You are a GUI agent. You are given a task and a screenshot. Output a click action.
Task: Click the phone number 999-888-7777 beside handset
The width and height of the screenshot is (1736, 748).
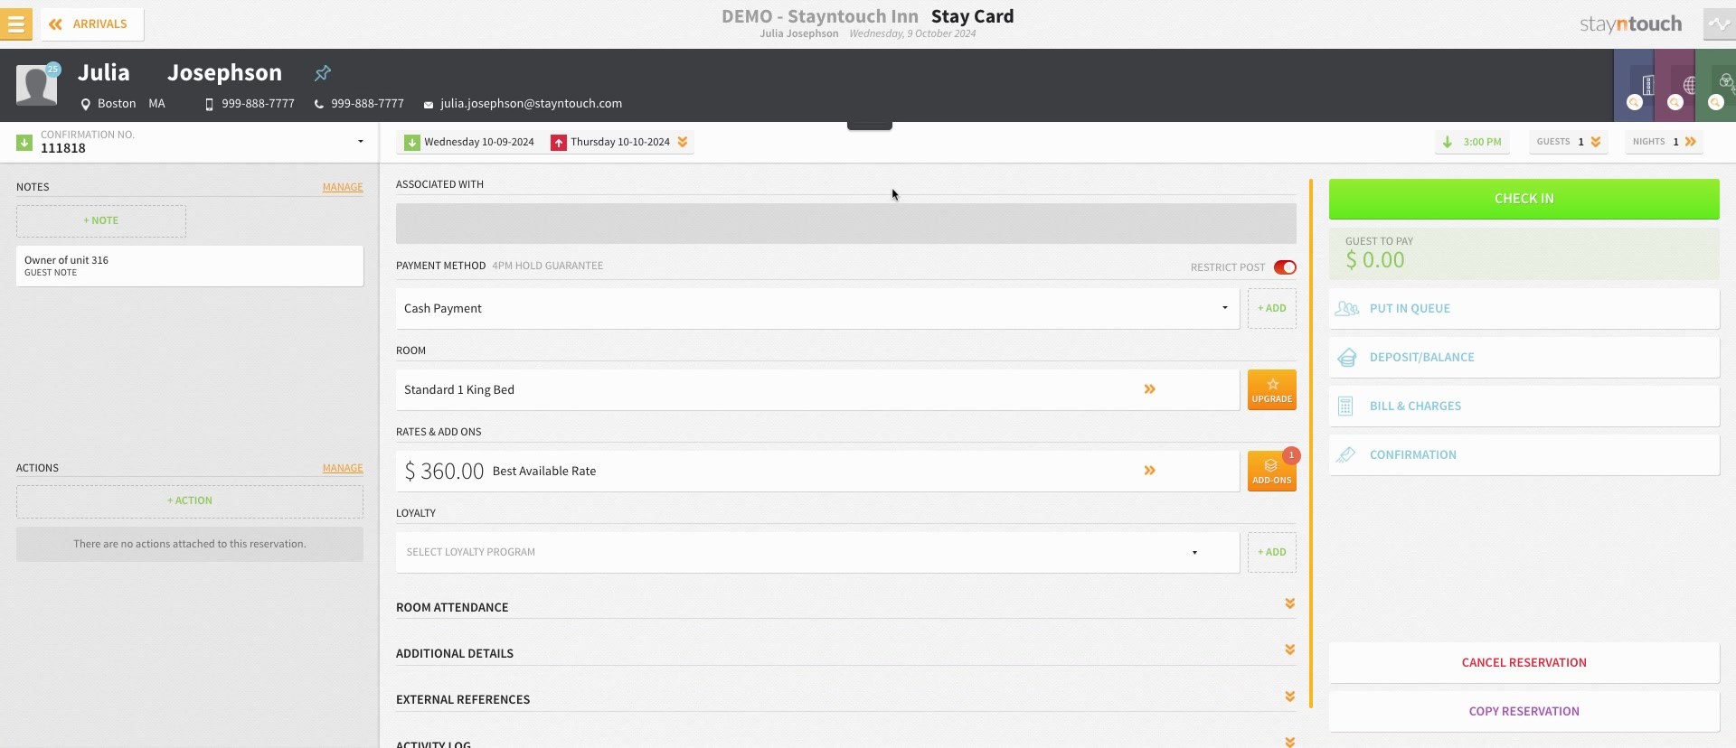click(x=367, y=104)
